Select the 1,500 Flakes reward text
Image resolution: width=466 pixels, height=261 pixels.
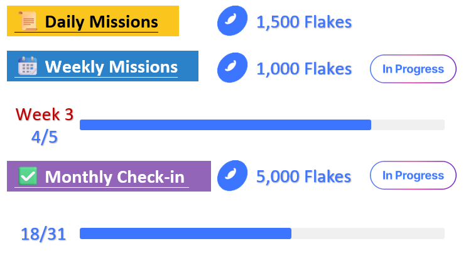coord(304,22)
